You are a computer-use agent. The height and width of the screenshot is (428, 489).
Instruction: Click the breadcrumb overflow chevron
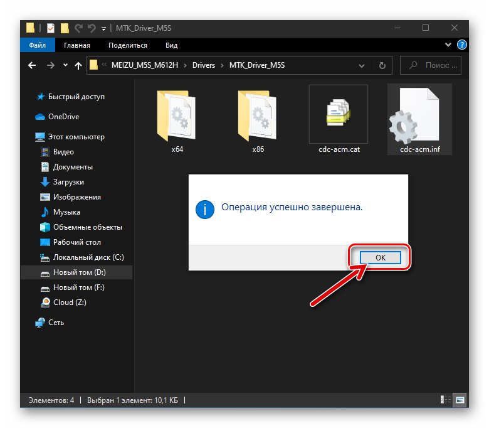[x=105, y=65]
